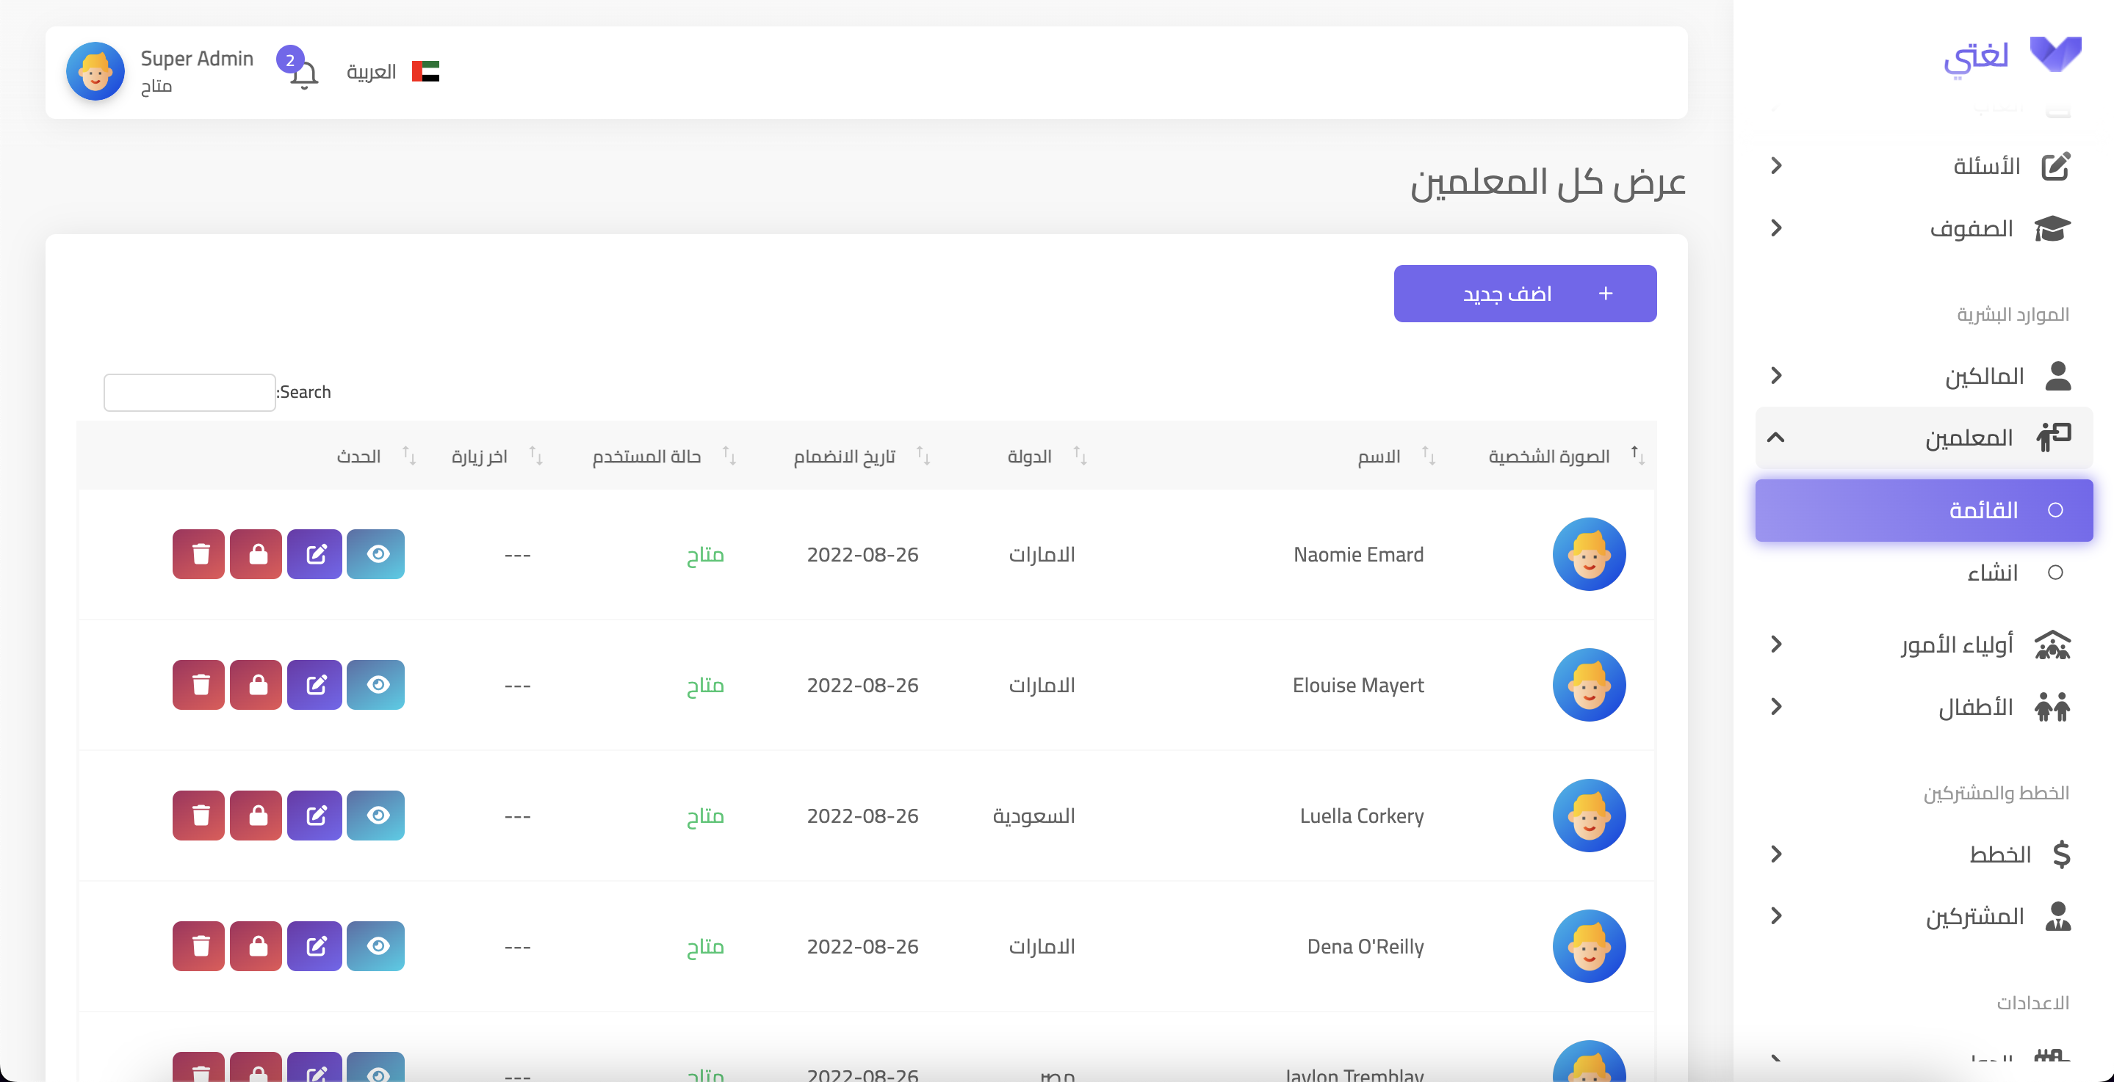This screenshot has width=2114, height=1082.
Task: Edit Luella Corkery's record
Action: (315, 816)
